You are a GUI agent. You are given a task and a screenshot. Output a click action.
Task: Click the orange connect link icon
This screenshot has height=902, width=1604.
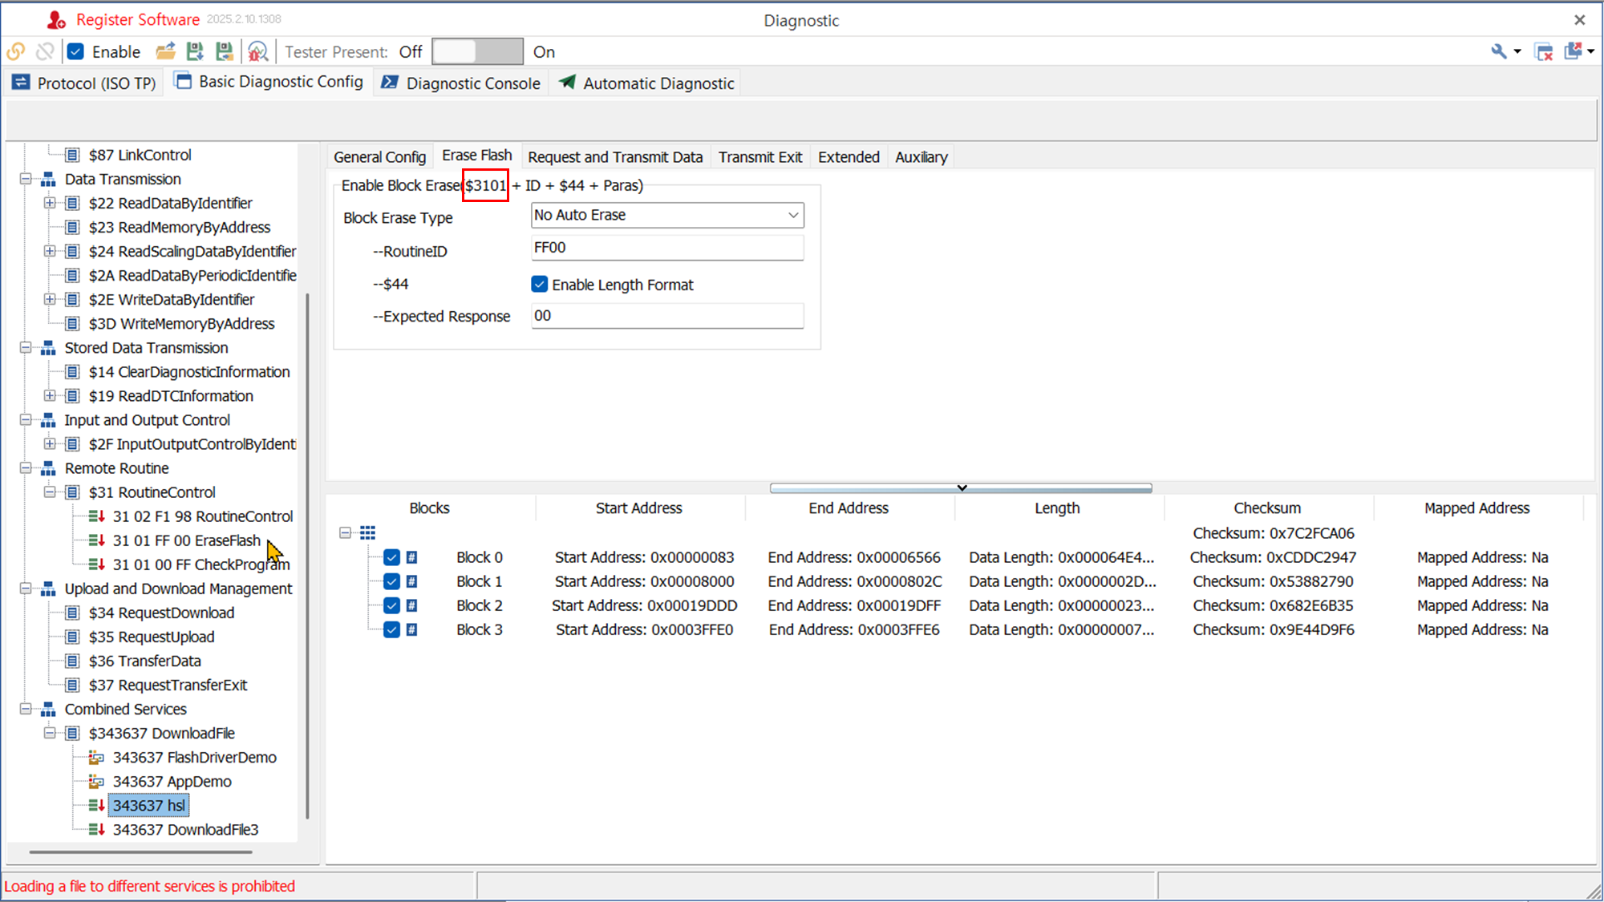coord(16,52)
